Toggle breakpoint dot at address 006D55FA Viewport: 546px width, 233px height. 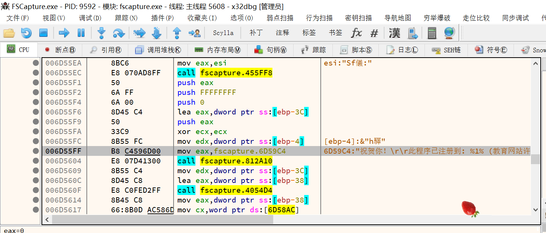pos(36,131)
